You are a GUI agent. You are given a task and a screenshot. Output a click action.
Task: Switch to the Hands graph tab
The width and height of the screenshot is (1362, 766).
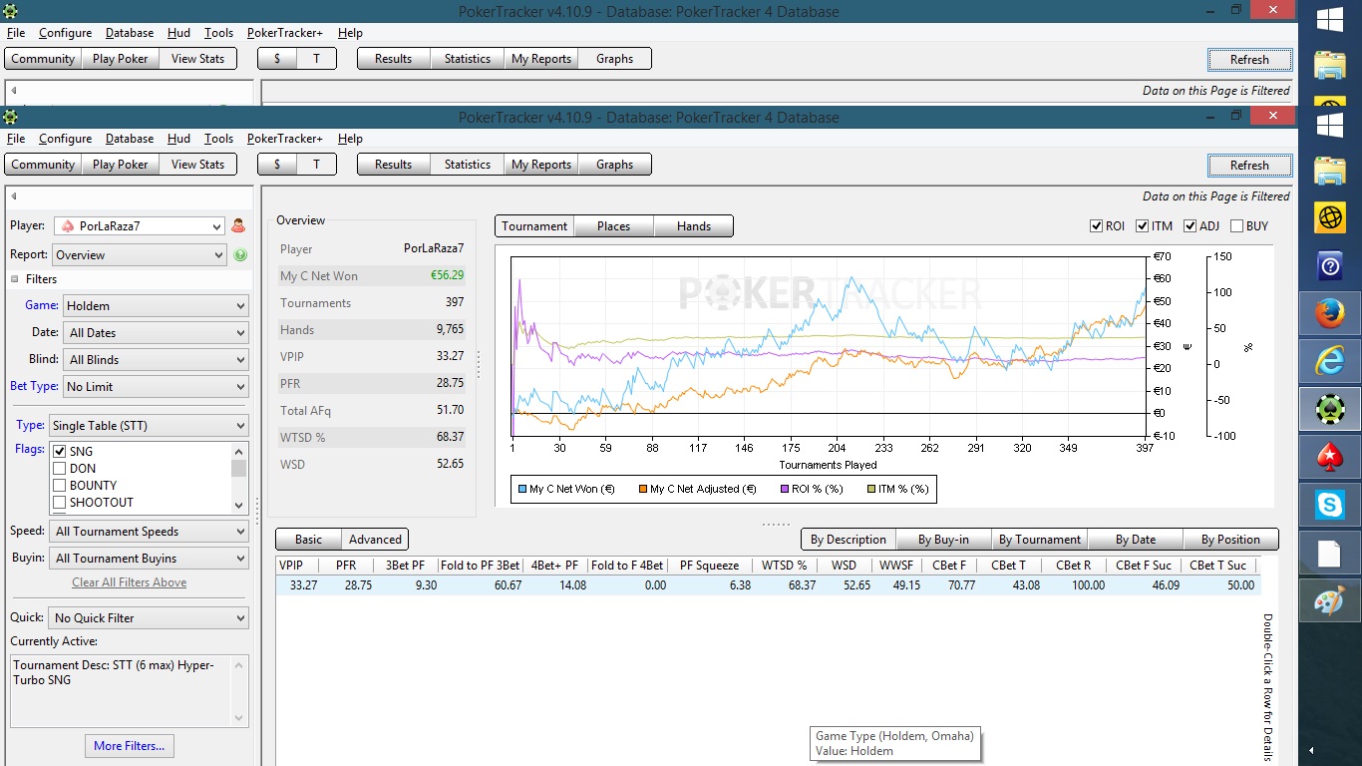694,226
